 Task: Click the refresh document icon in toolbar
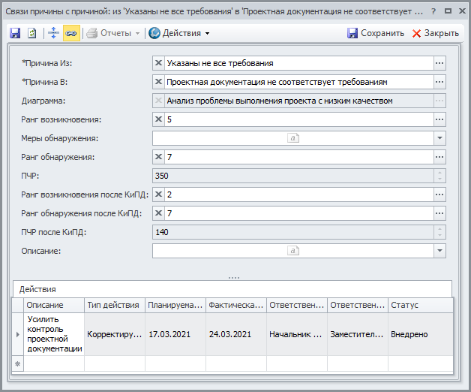pos(32,33)
